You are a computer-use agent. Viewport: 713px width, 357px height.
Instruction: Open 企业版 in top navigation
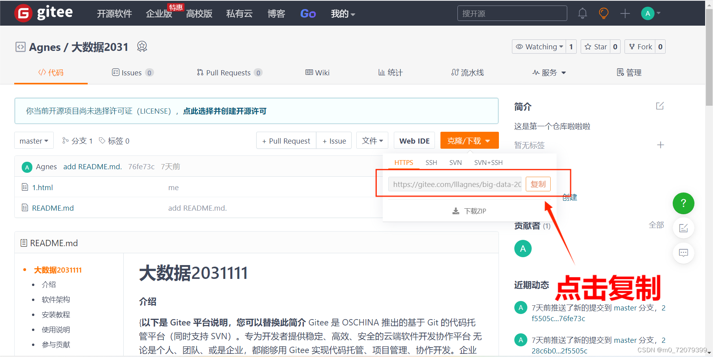[159, 14]
